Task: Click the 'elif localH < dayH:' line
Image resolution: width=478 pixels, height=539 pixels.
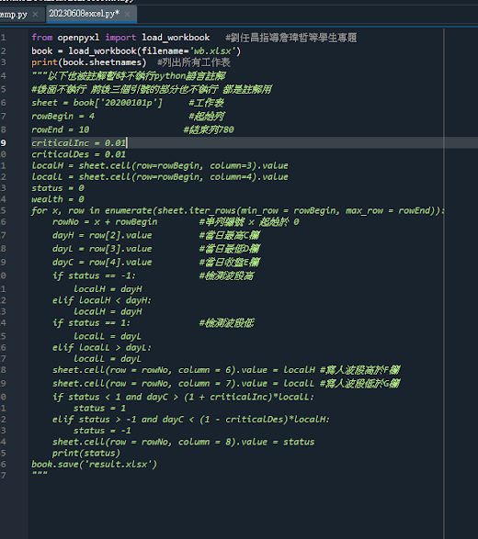Action: click(x=102, y=300)
